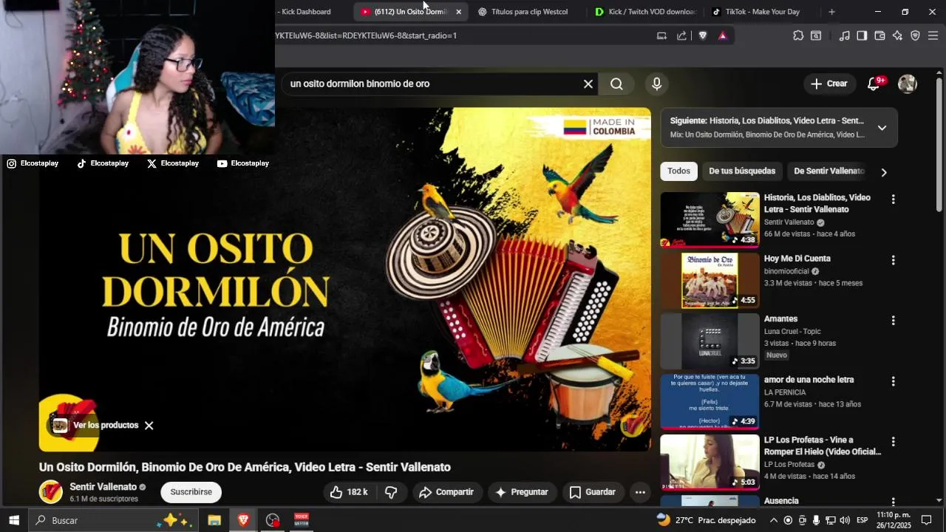Open options menu for Ausencia video
This screenshot has height=532, width=946.
click(893, 502)
